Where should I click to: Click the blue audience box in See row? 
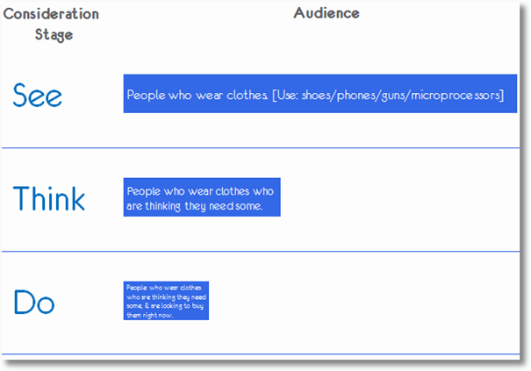[319, 94]
